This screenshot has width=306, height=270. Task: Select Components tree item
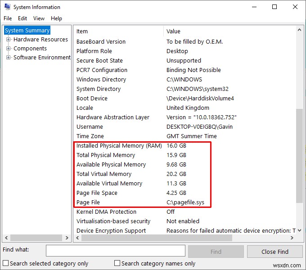tap(30, 48)
